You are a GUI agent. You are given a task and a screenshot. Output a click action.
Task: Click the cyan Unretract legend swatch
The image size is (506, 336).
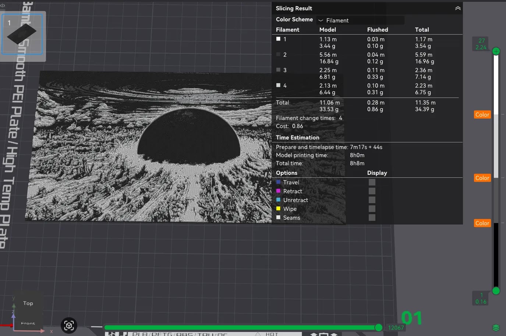pos(278,199)
